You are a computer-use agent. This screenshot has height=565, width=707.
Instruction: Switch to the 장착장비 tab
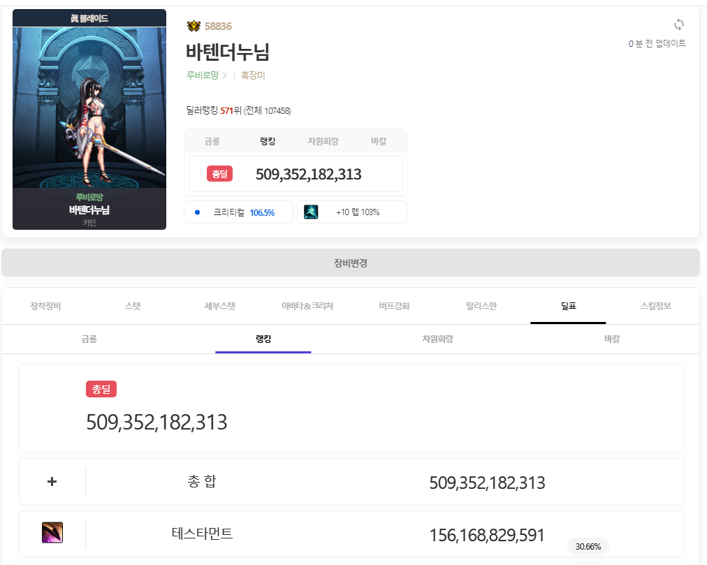click(x=45, y=306)
